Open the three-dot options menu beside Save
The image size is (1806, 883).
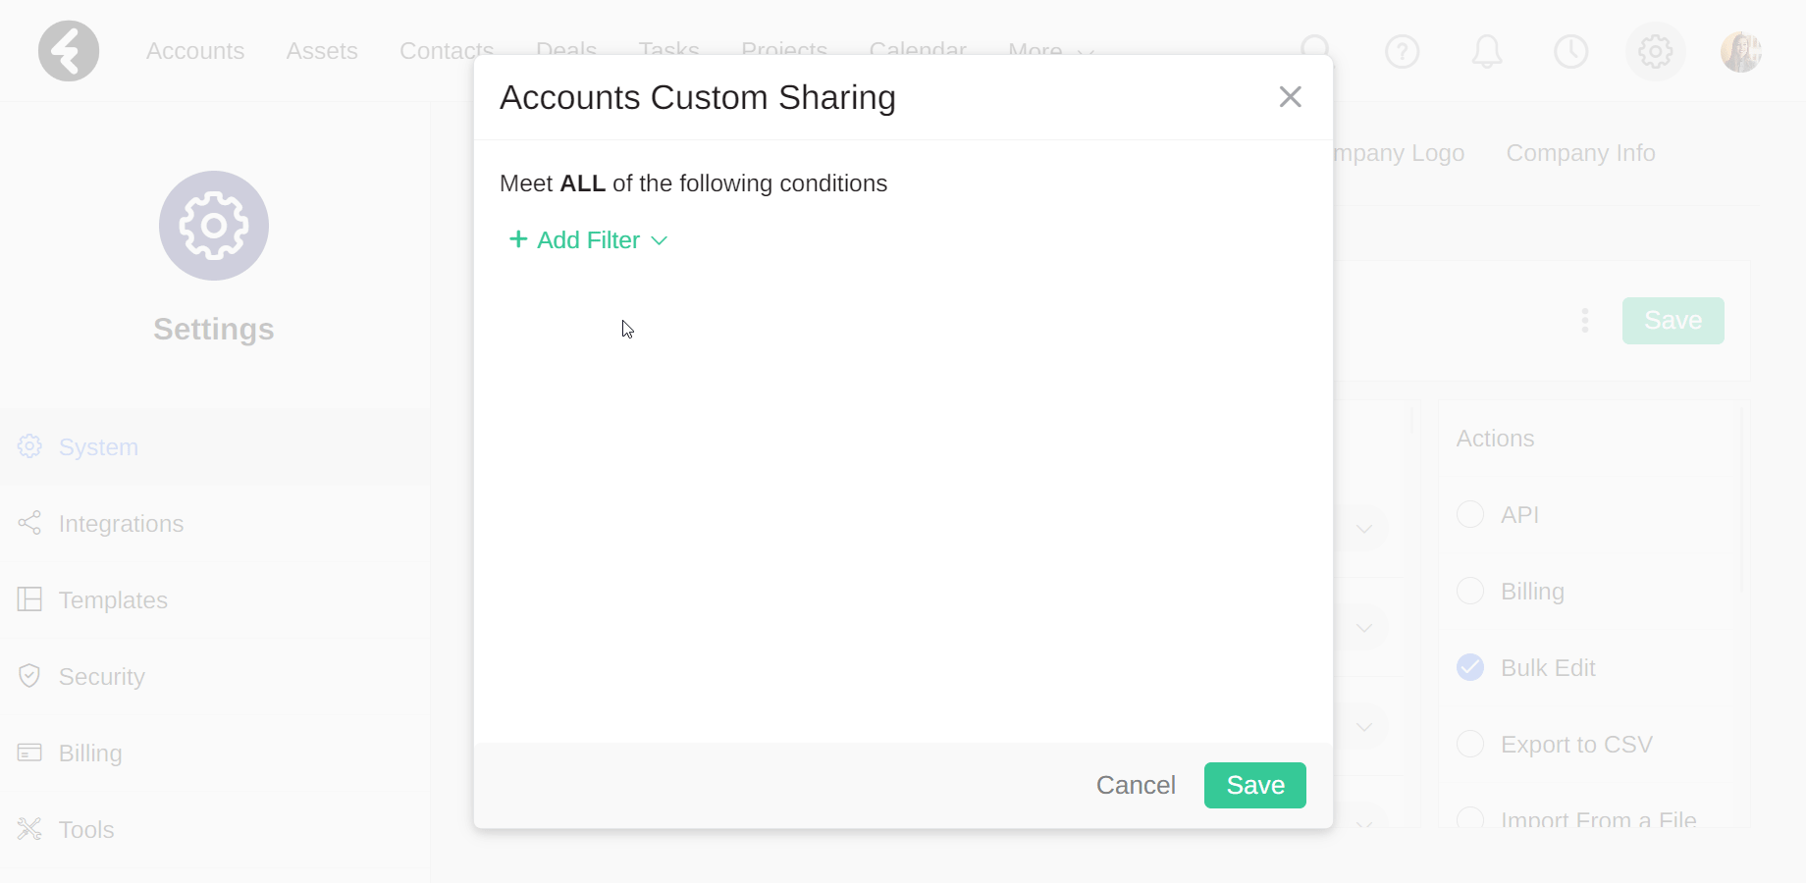click(1584, 321)
